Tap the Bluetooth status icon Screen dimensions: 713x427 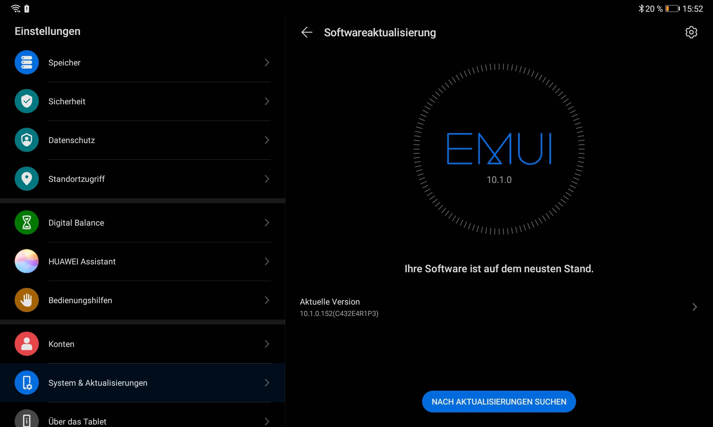[641, 9]
